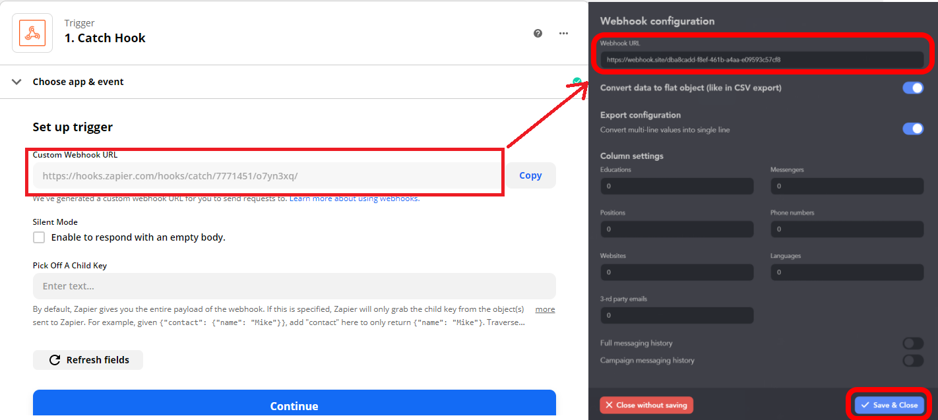
Task: Click the Pick Off A Child Key text field
Action: coord(294,285)
